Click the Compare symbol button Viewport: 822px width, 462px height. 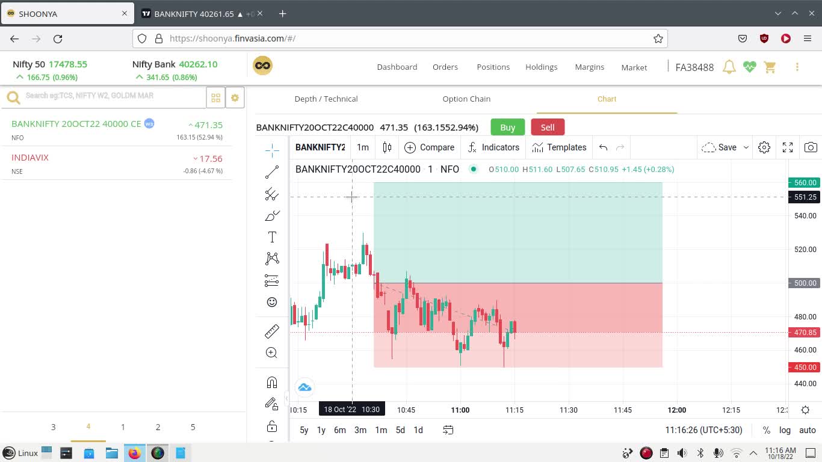429,147
